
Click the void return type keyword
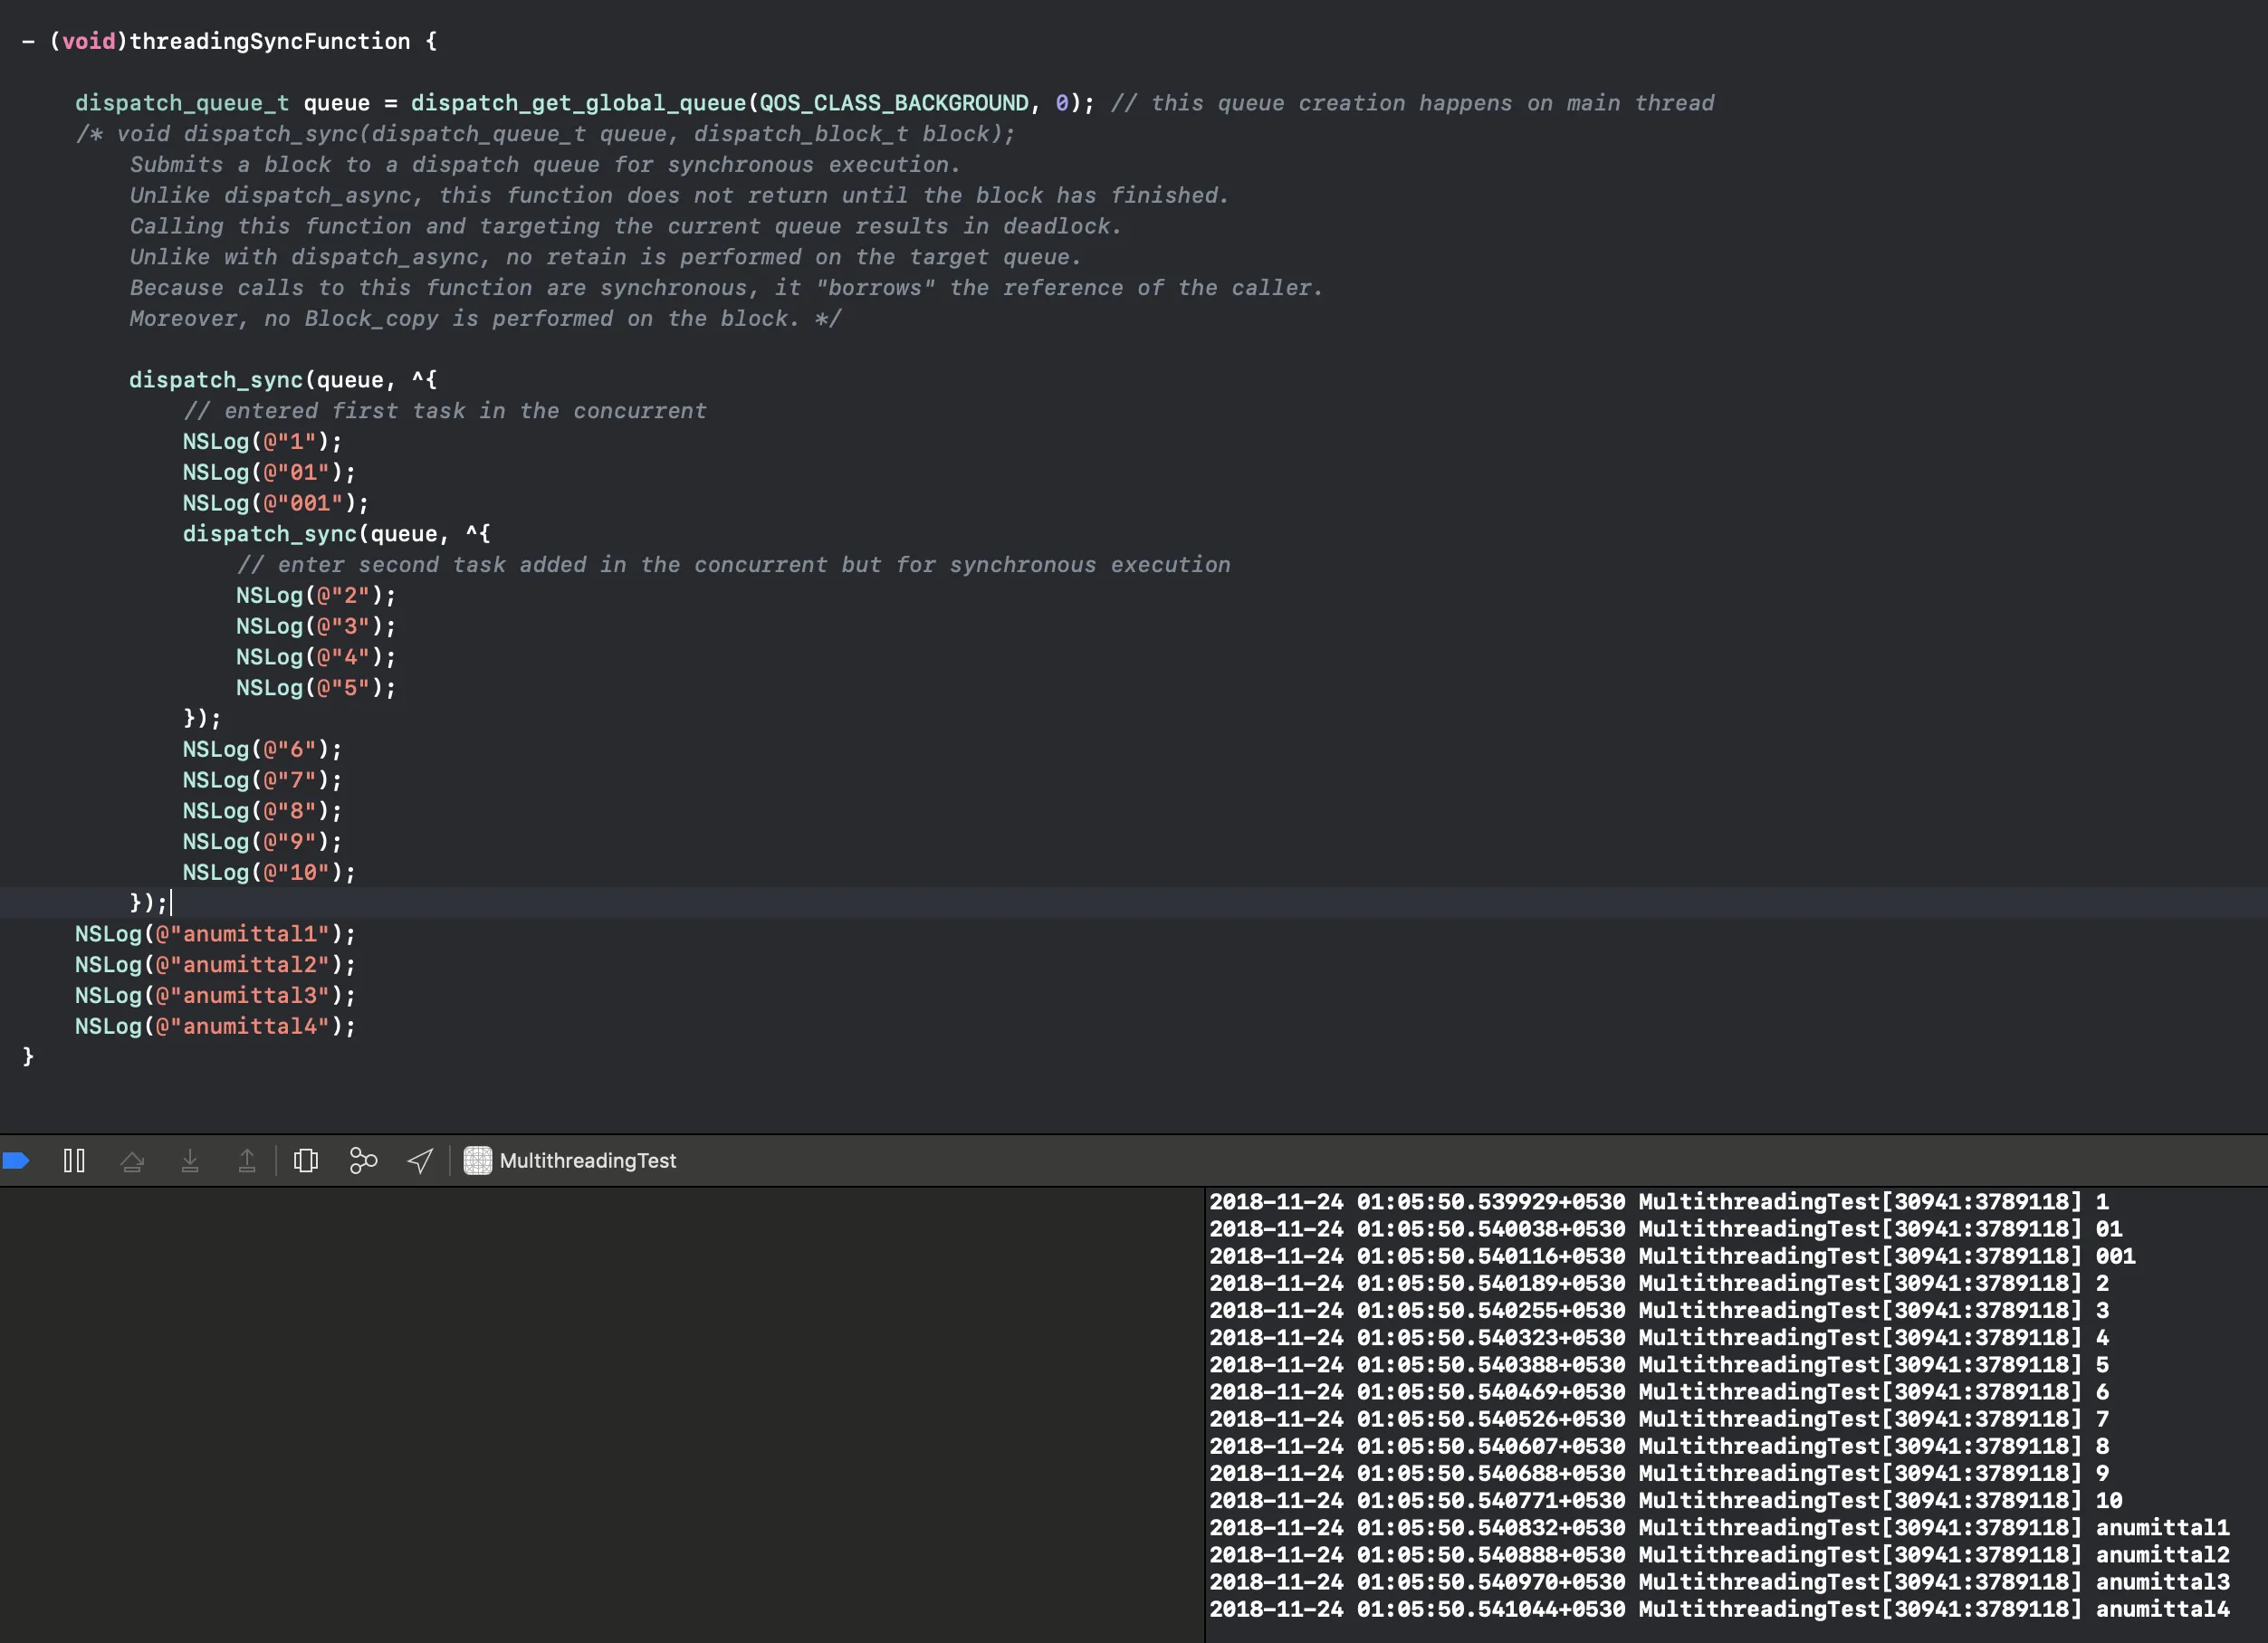89,41
